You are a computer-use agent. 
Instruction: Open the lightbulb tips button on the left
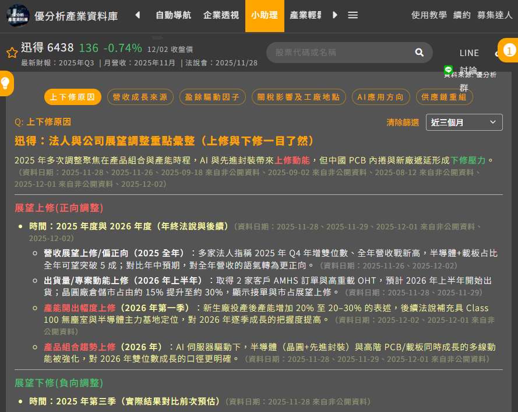point(5,83)
